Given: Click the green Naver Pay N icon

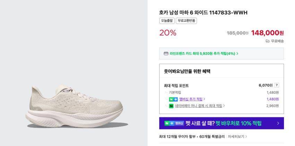Looking at the screenshot, I should click(x=171, y=106).
